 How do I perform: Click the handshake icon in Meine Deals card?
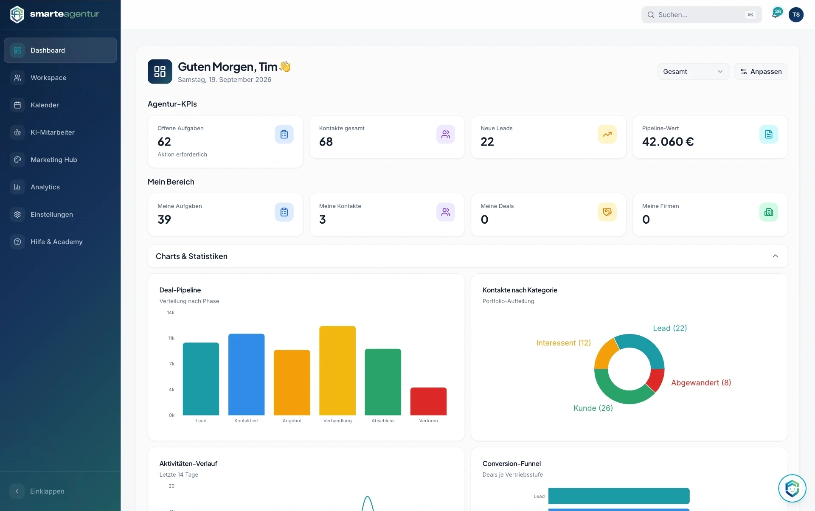(607, 212)
